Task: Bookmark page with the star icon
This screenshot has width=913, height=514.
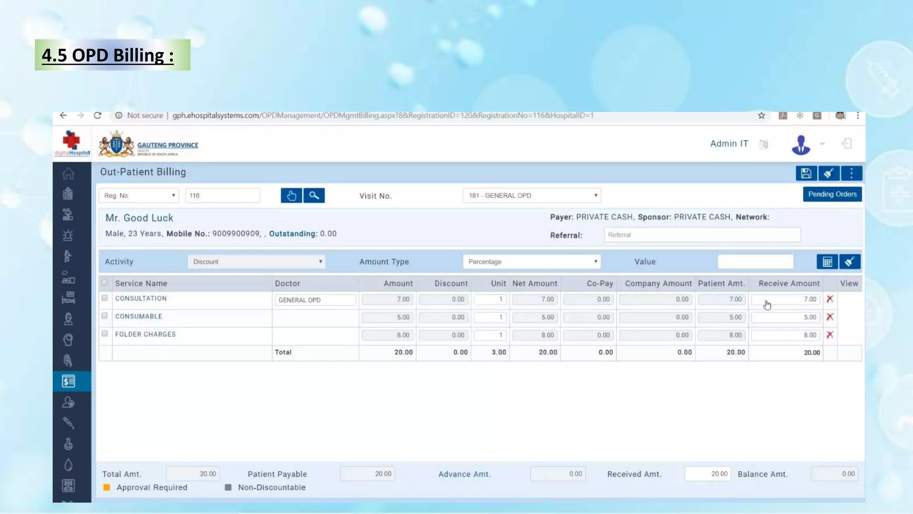Action: [761, 116]
